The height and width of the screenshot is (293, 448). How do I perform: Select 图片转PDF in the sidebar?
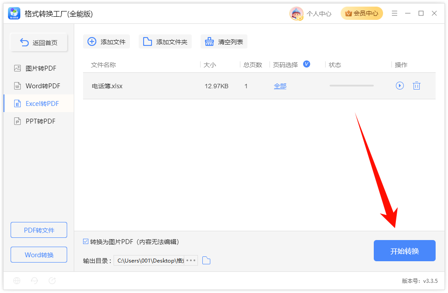click(x=39, y=68)
